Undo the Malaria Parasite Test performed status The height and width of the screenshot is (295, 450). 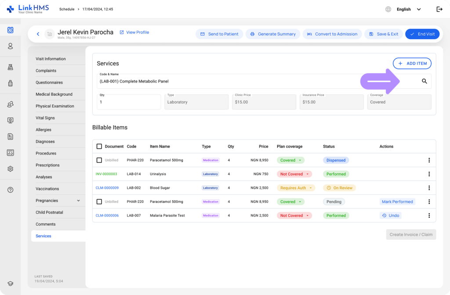391,215
